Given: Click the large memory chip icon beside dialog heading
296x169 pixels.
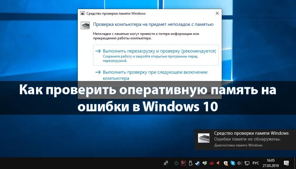Looking at the screenshot, I should [85, 25].
